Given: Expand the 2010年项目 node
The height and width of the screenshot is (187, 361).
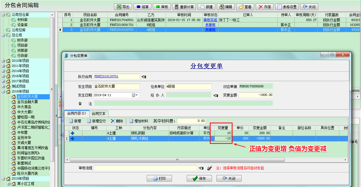Looking at the screenshot, I should click(3, 61).
